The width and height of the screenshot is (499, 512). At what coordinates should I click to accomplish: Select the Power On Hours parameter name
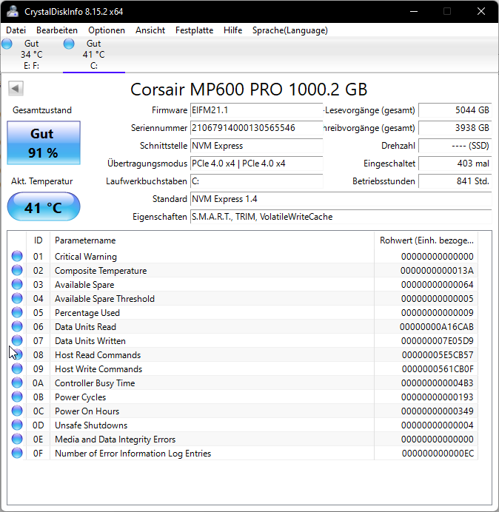87,411
